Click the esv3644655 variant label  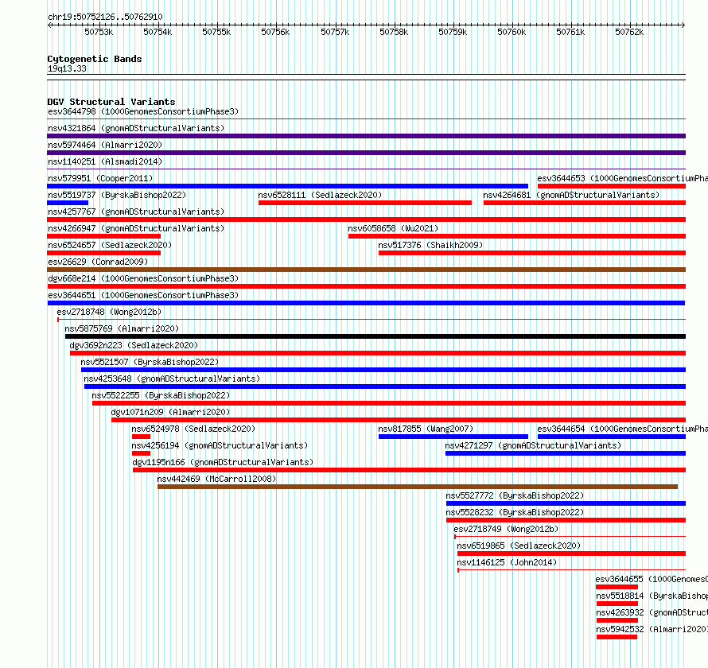coord(652,579)
